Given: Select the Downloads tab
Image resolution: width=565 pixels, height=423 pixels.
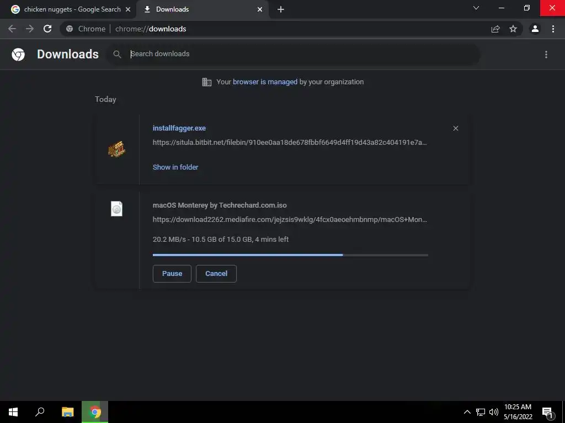Looking at the screenshot, I should pyautogui.click(x=202, y=9).
